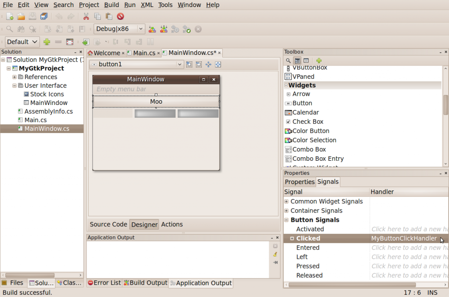The image size is (449, 297).
Task: Select Stock Icons in the Solution tree
Action: click(x=47, y=94)
